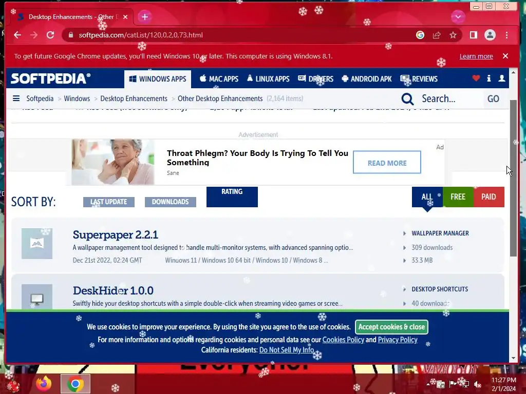This screenshot has width=526, height=394.
Task: Dismiss the Chrome update notification bar
Action: [505, 56]
